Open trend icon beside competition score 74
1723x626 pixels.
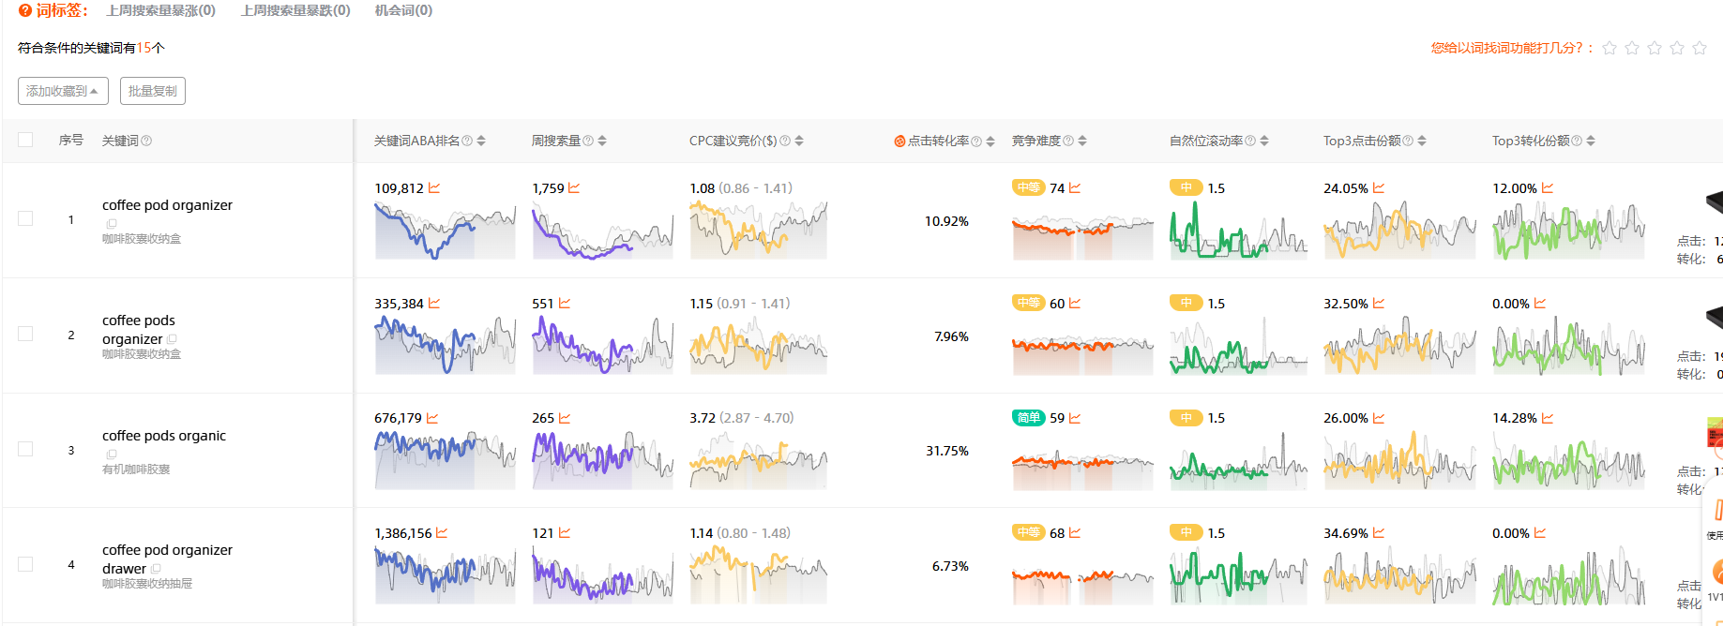[1075, 188]
